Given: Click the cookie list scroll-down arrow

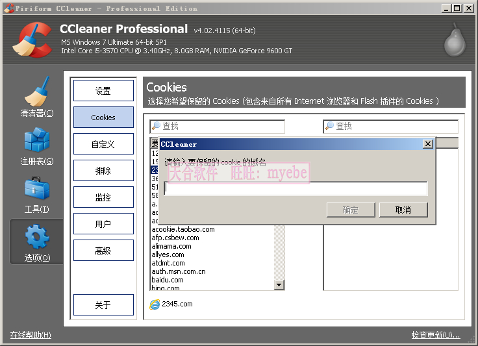Looking at the screenshot, I should tap(279, 285).
